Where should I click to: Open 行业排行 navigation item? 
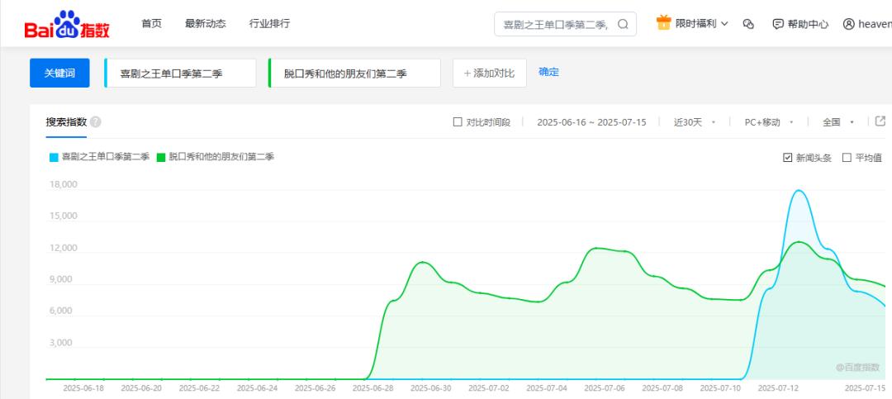tap(269, 23)
